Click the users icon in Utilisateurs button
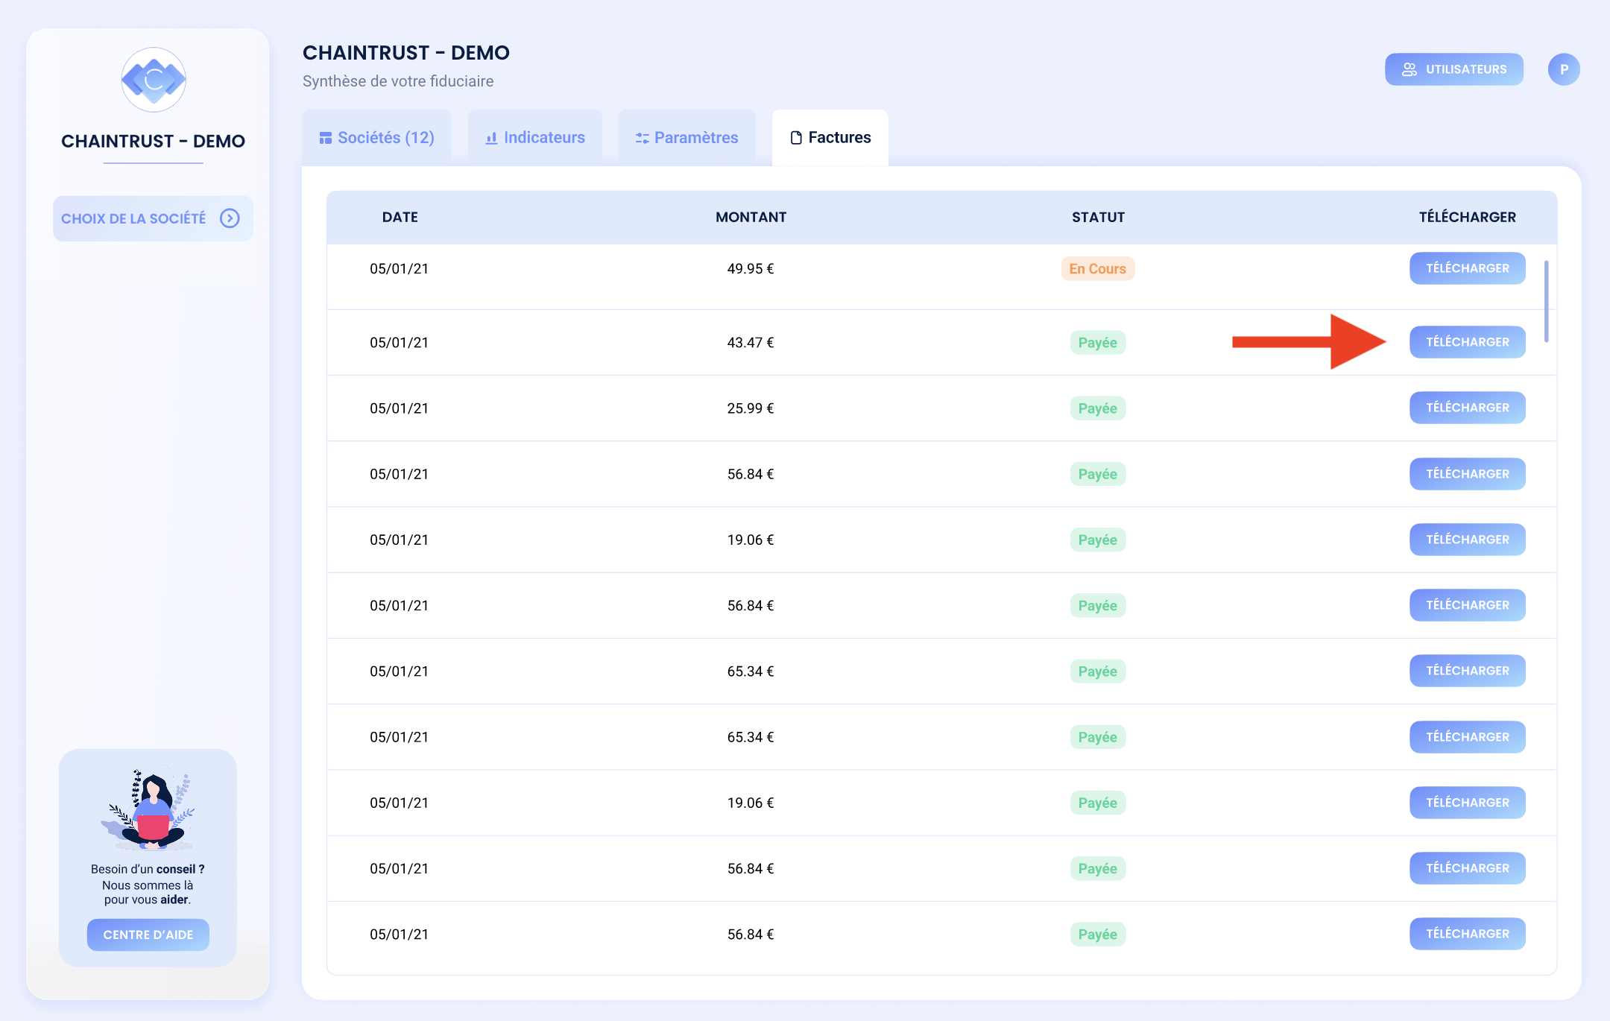 [x=1409, y=69]
